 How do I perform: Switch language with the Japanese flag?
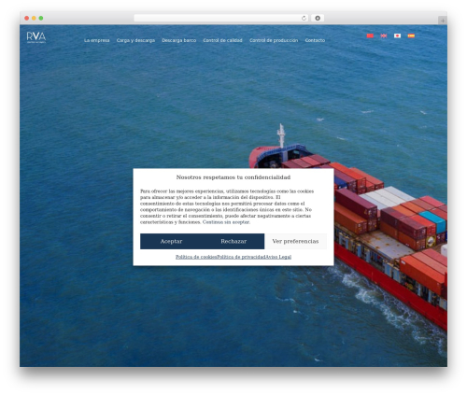tap(397, 35)
